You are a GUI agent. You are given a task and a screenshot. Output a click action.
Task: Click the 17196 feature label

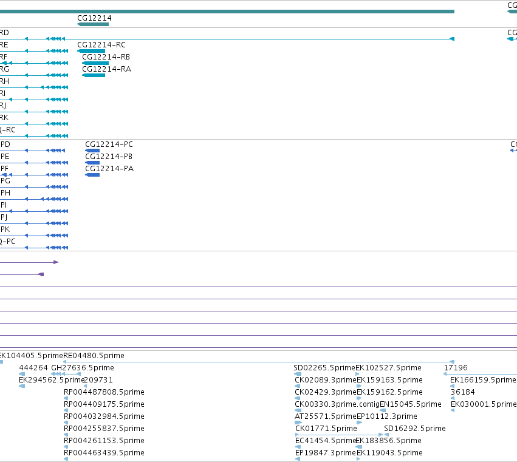point(456,368)
